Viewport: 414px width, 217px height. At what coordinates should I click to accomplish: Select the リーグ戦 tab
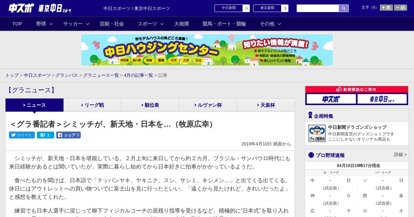(92, 105)
